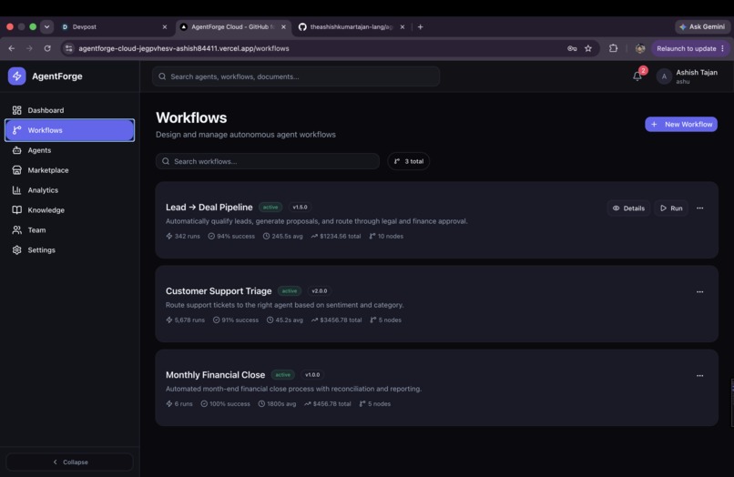Click the browser forward arrow
Screen dimensions: 734x477
pyautogui.click(x=29, y=48)
